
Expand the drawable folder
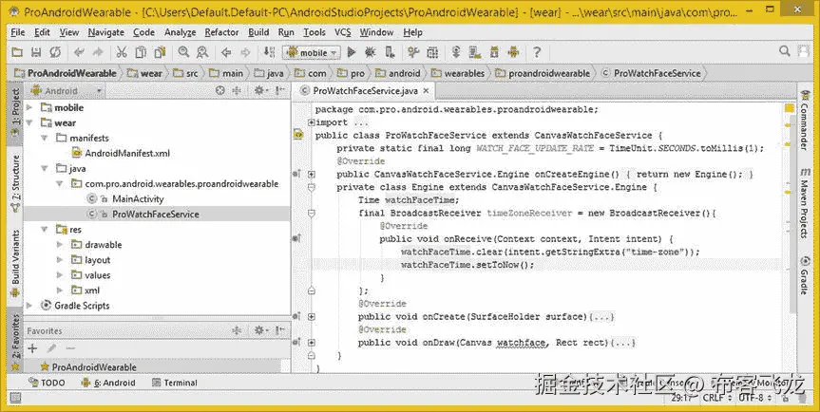click(60, 244)
